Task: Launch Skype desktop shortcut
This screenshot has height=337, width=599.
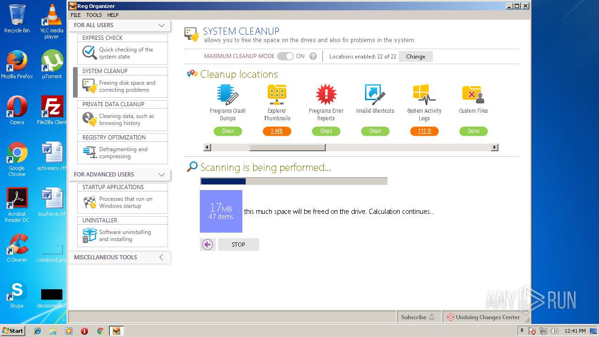Action: [x=17, y=294]
